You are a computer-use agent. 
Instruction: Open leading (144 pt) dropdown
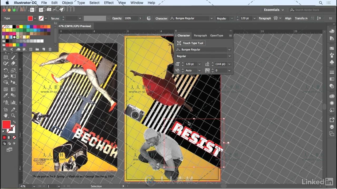[x=229, y=64]
